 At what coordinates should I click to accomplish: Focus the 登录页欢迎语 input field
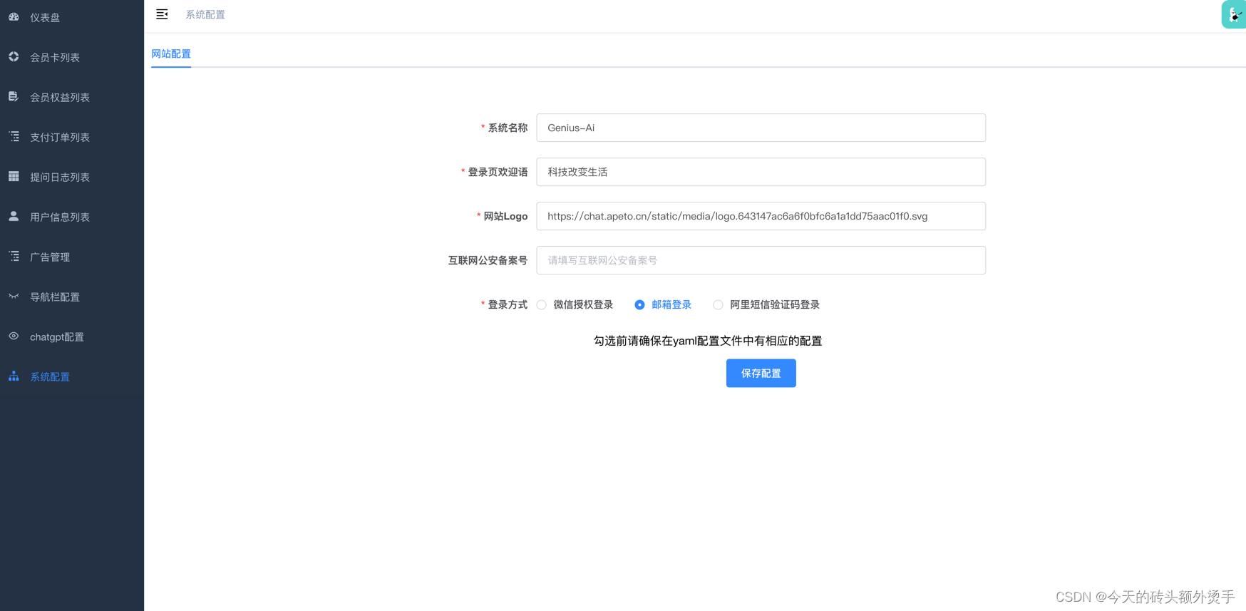pos(761,172)
